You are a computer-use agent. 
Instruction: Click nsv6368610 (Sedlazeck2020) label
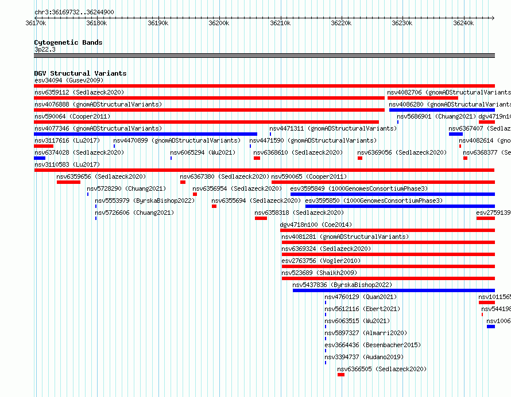click(x=298, y=152)
